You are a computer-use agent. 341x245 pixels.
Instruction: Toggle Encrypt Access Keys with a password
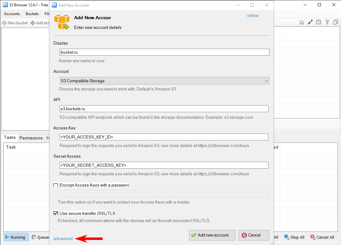pyautogui.click(x=56, y=185)
